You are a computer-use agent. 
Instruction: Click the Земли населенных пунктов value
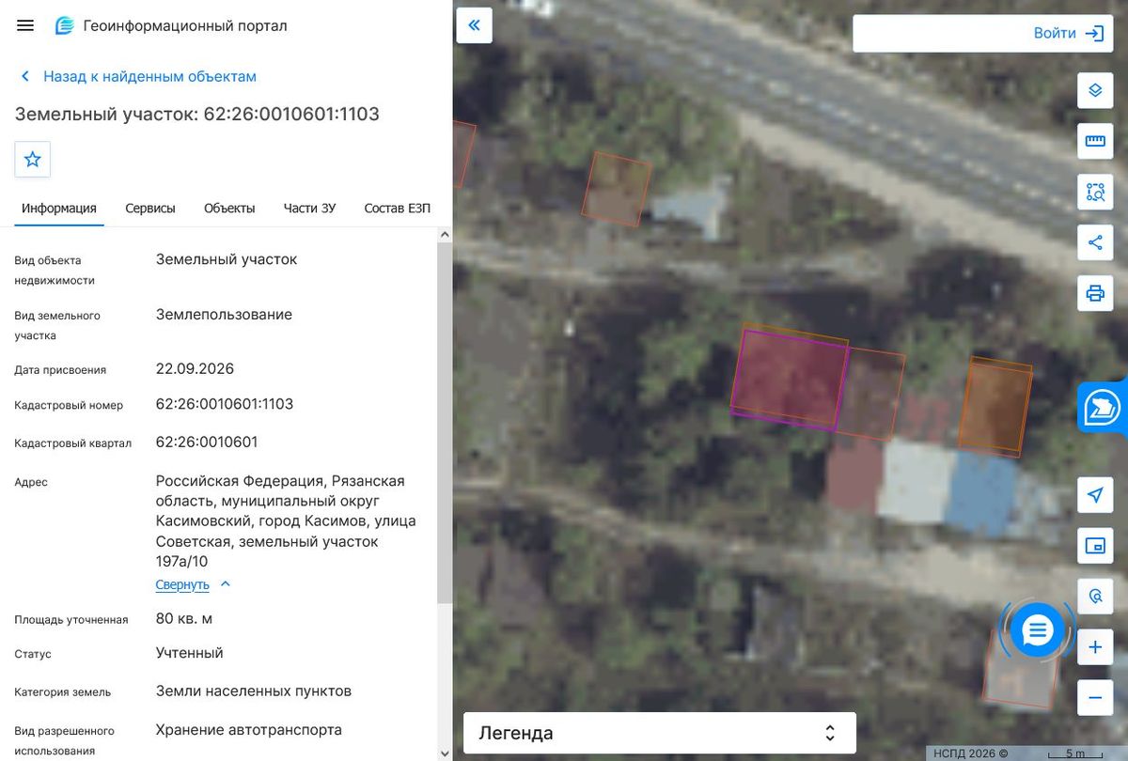pyautogui.click(x=254, y=691)
